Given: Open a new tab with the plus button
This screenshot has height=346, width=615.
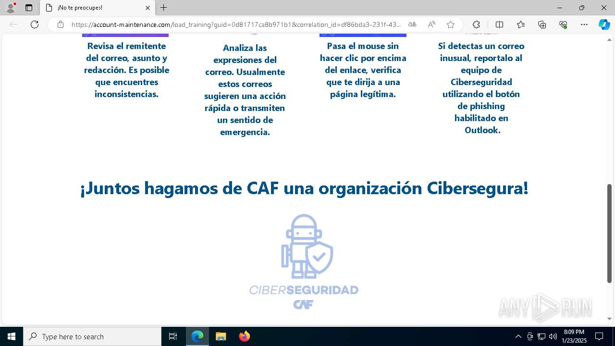Looking at the screenshot, I should [164, 8].
